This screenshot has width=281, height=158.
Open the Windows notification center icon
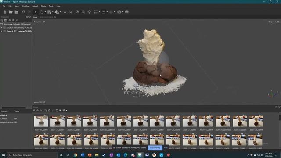276,155
